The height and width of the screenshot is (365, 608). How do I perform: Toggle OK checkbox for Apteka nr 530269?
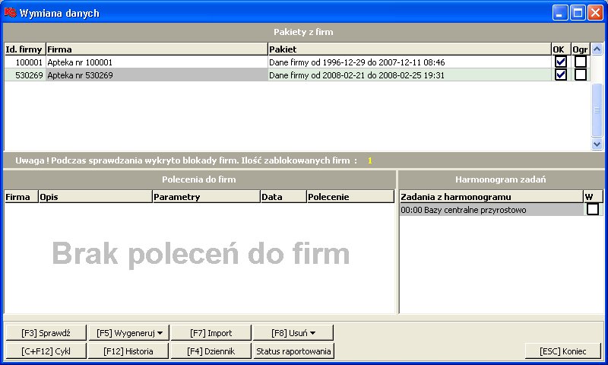(x=561, y=75)
